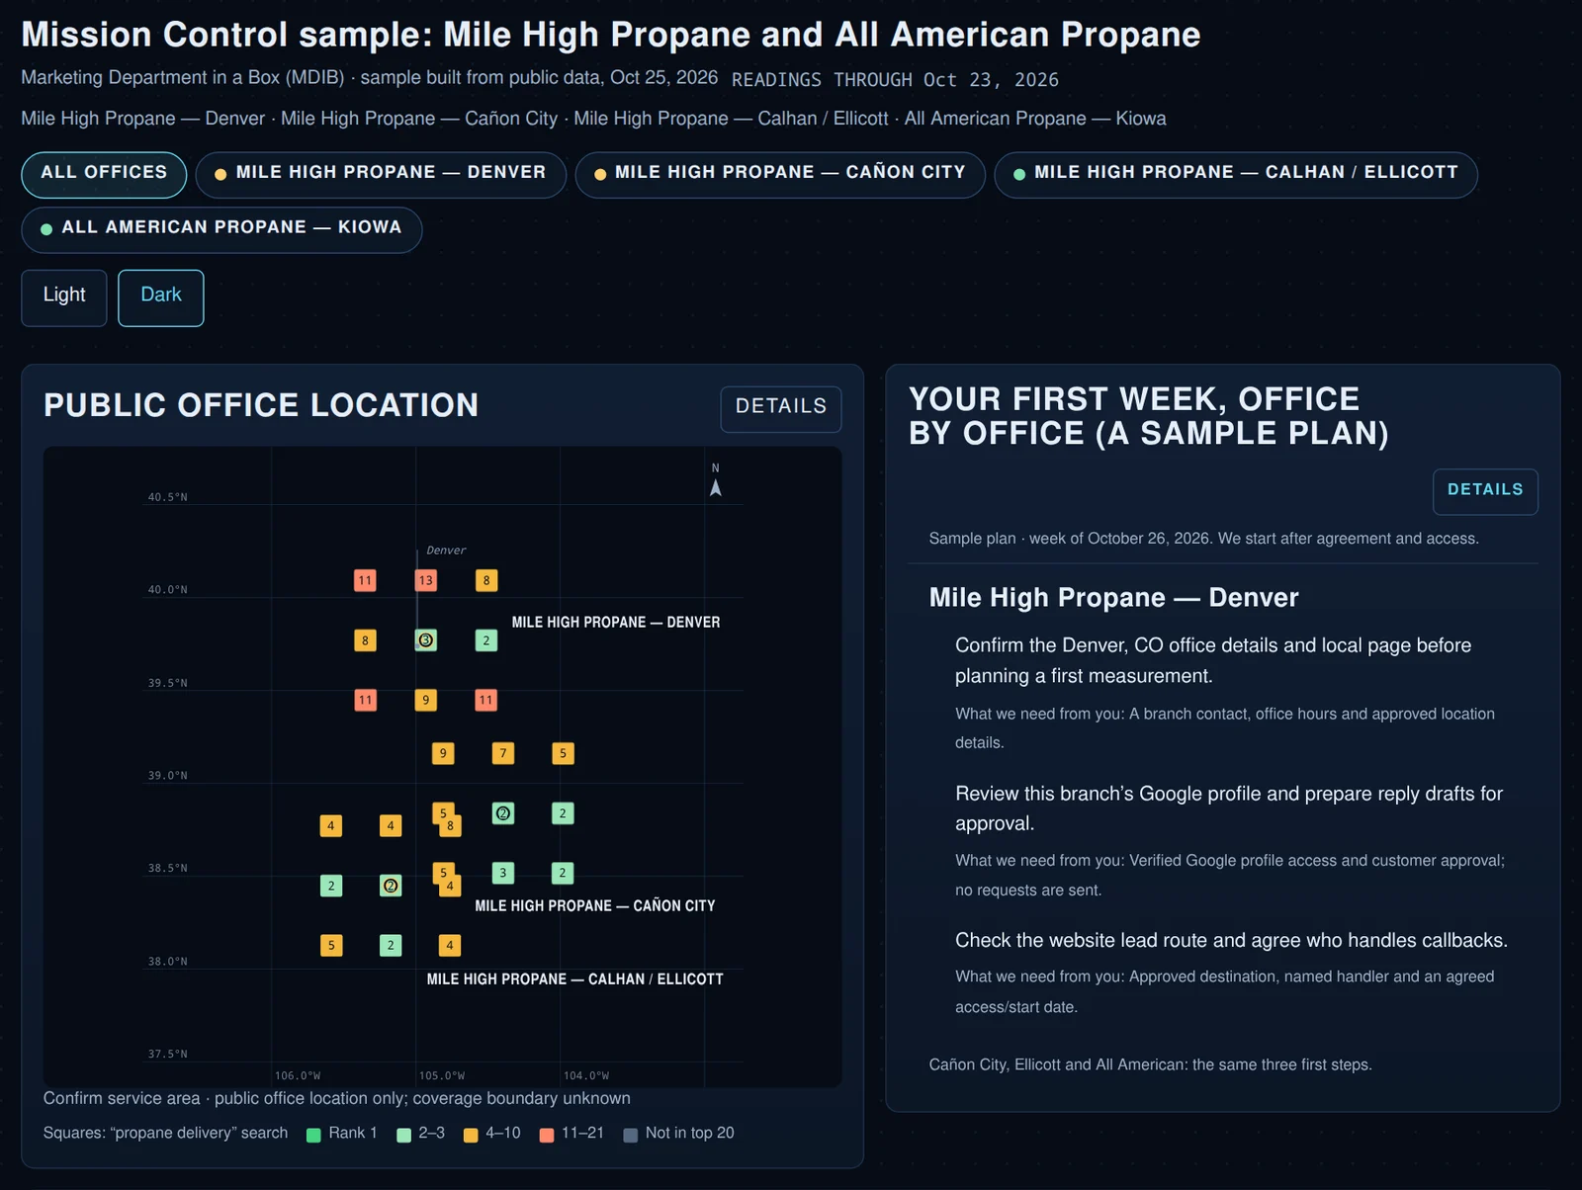Click the 5 square right of 7
The width and height of the screenshot is (1582, 1190).
(x=564, y=753)
